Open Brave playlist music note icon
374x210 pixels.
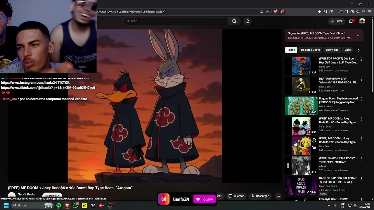point(340,12)
